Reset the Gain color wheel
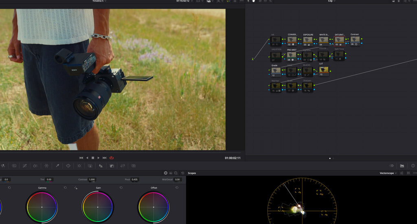Viewport: 417px width, 224px height. coord(121,188)
